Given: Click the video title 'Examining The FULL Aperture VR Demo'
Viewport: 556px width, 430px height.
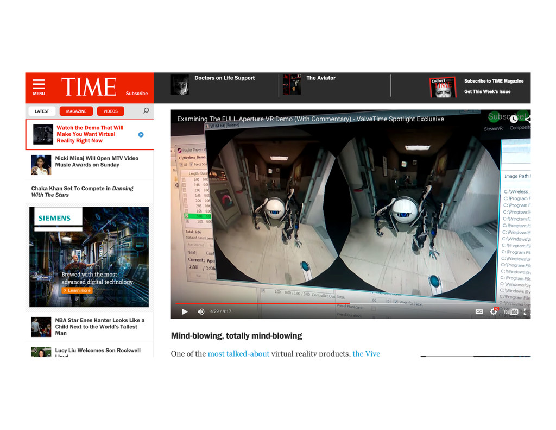Looking at the screenshot, I should [x=310, y=119].
